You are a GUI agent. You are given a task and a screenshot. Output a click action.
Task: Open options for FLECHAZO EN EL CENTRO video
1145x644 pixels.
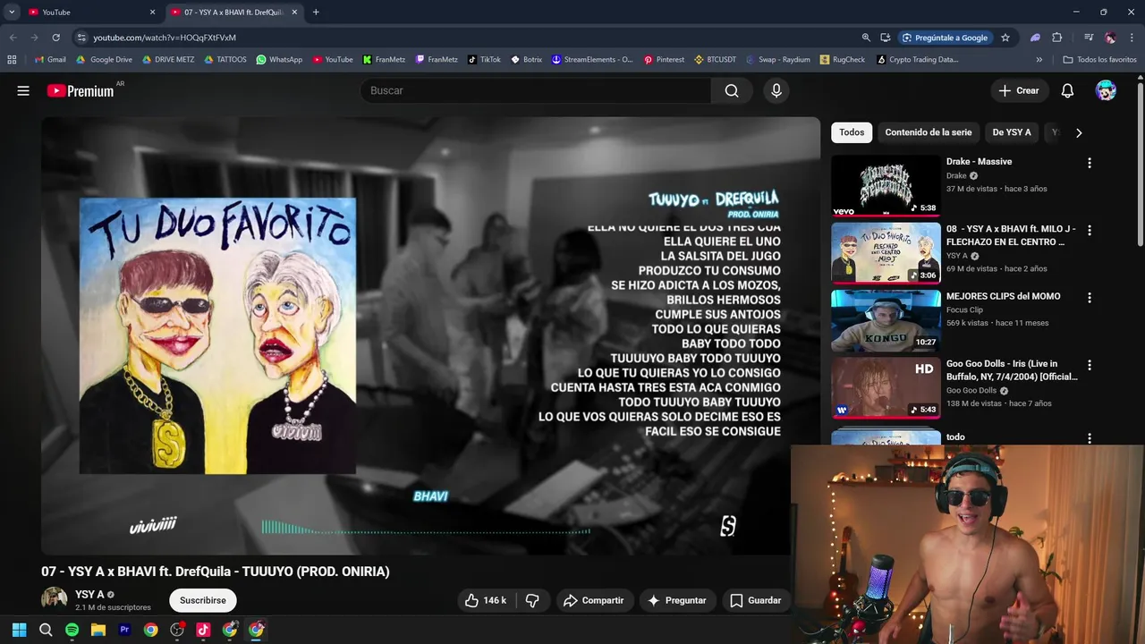point(1089,230)
